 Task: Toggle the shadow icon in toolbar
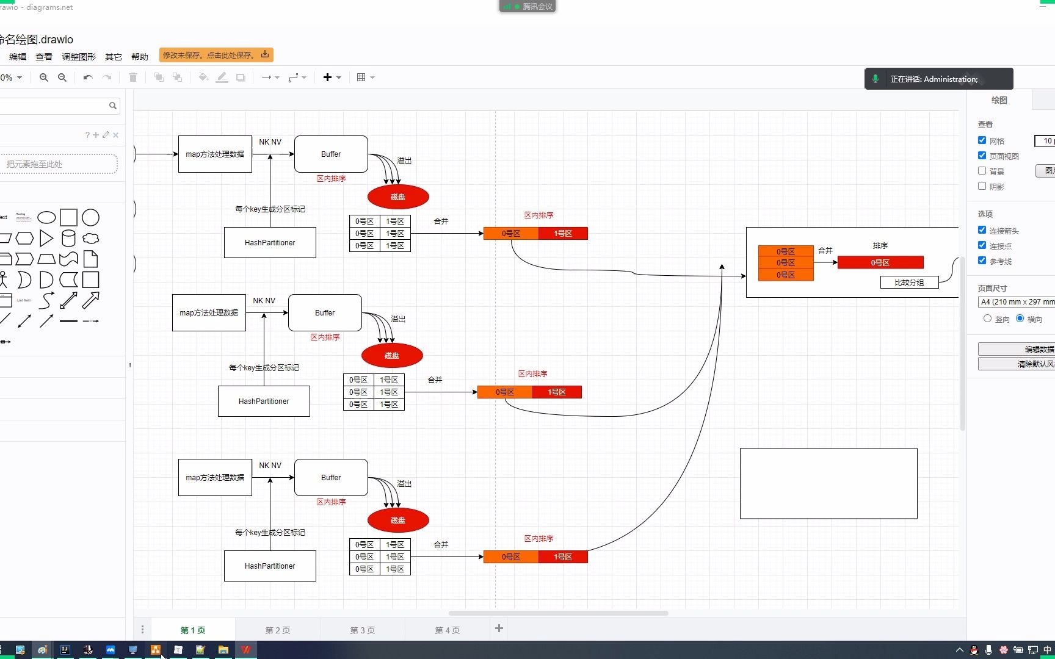[x=241, y=77]
